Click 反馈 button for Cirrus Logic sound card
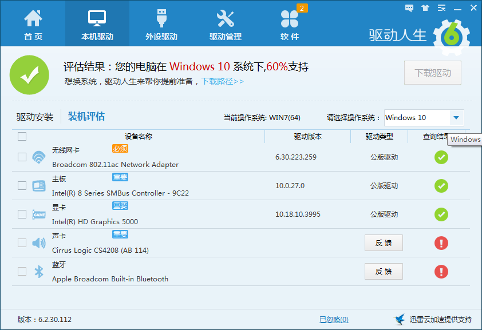The image size is (482, 330). [x=384, y=242]
